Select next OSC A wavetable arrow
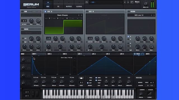Image resolution: width=179 pixels, height=100 pixels. coord(81,15)
